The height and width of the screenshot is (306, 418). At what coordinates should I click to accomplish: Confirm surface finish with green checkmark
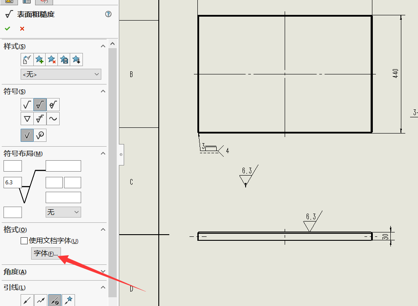point(7,28)
